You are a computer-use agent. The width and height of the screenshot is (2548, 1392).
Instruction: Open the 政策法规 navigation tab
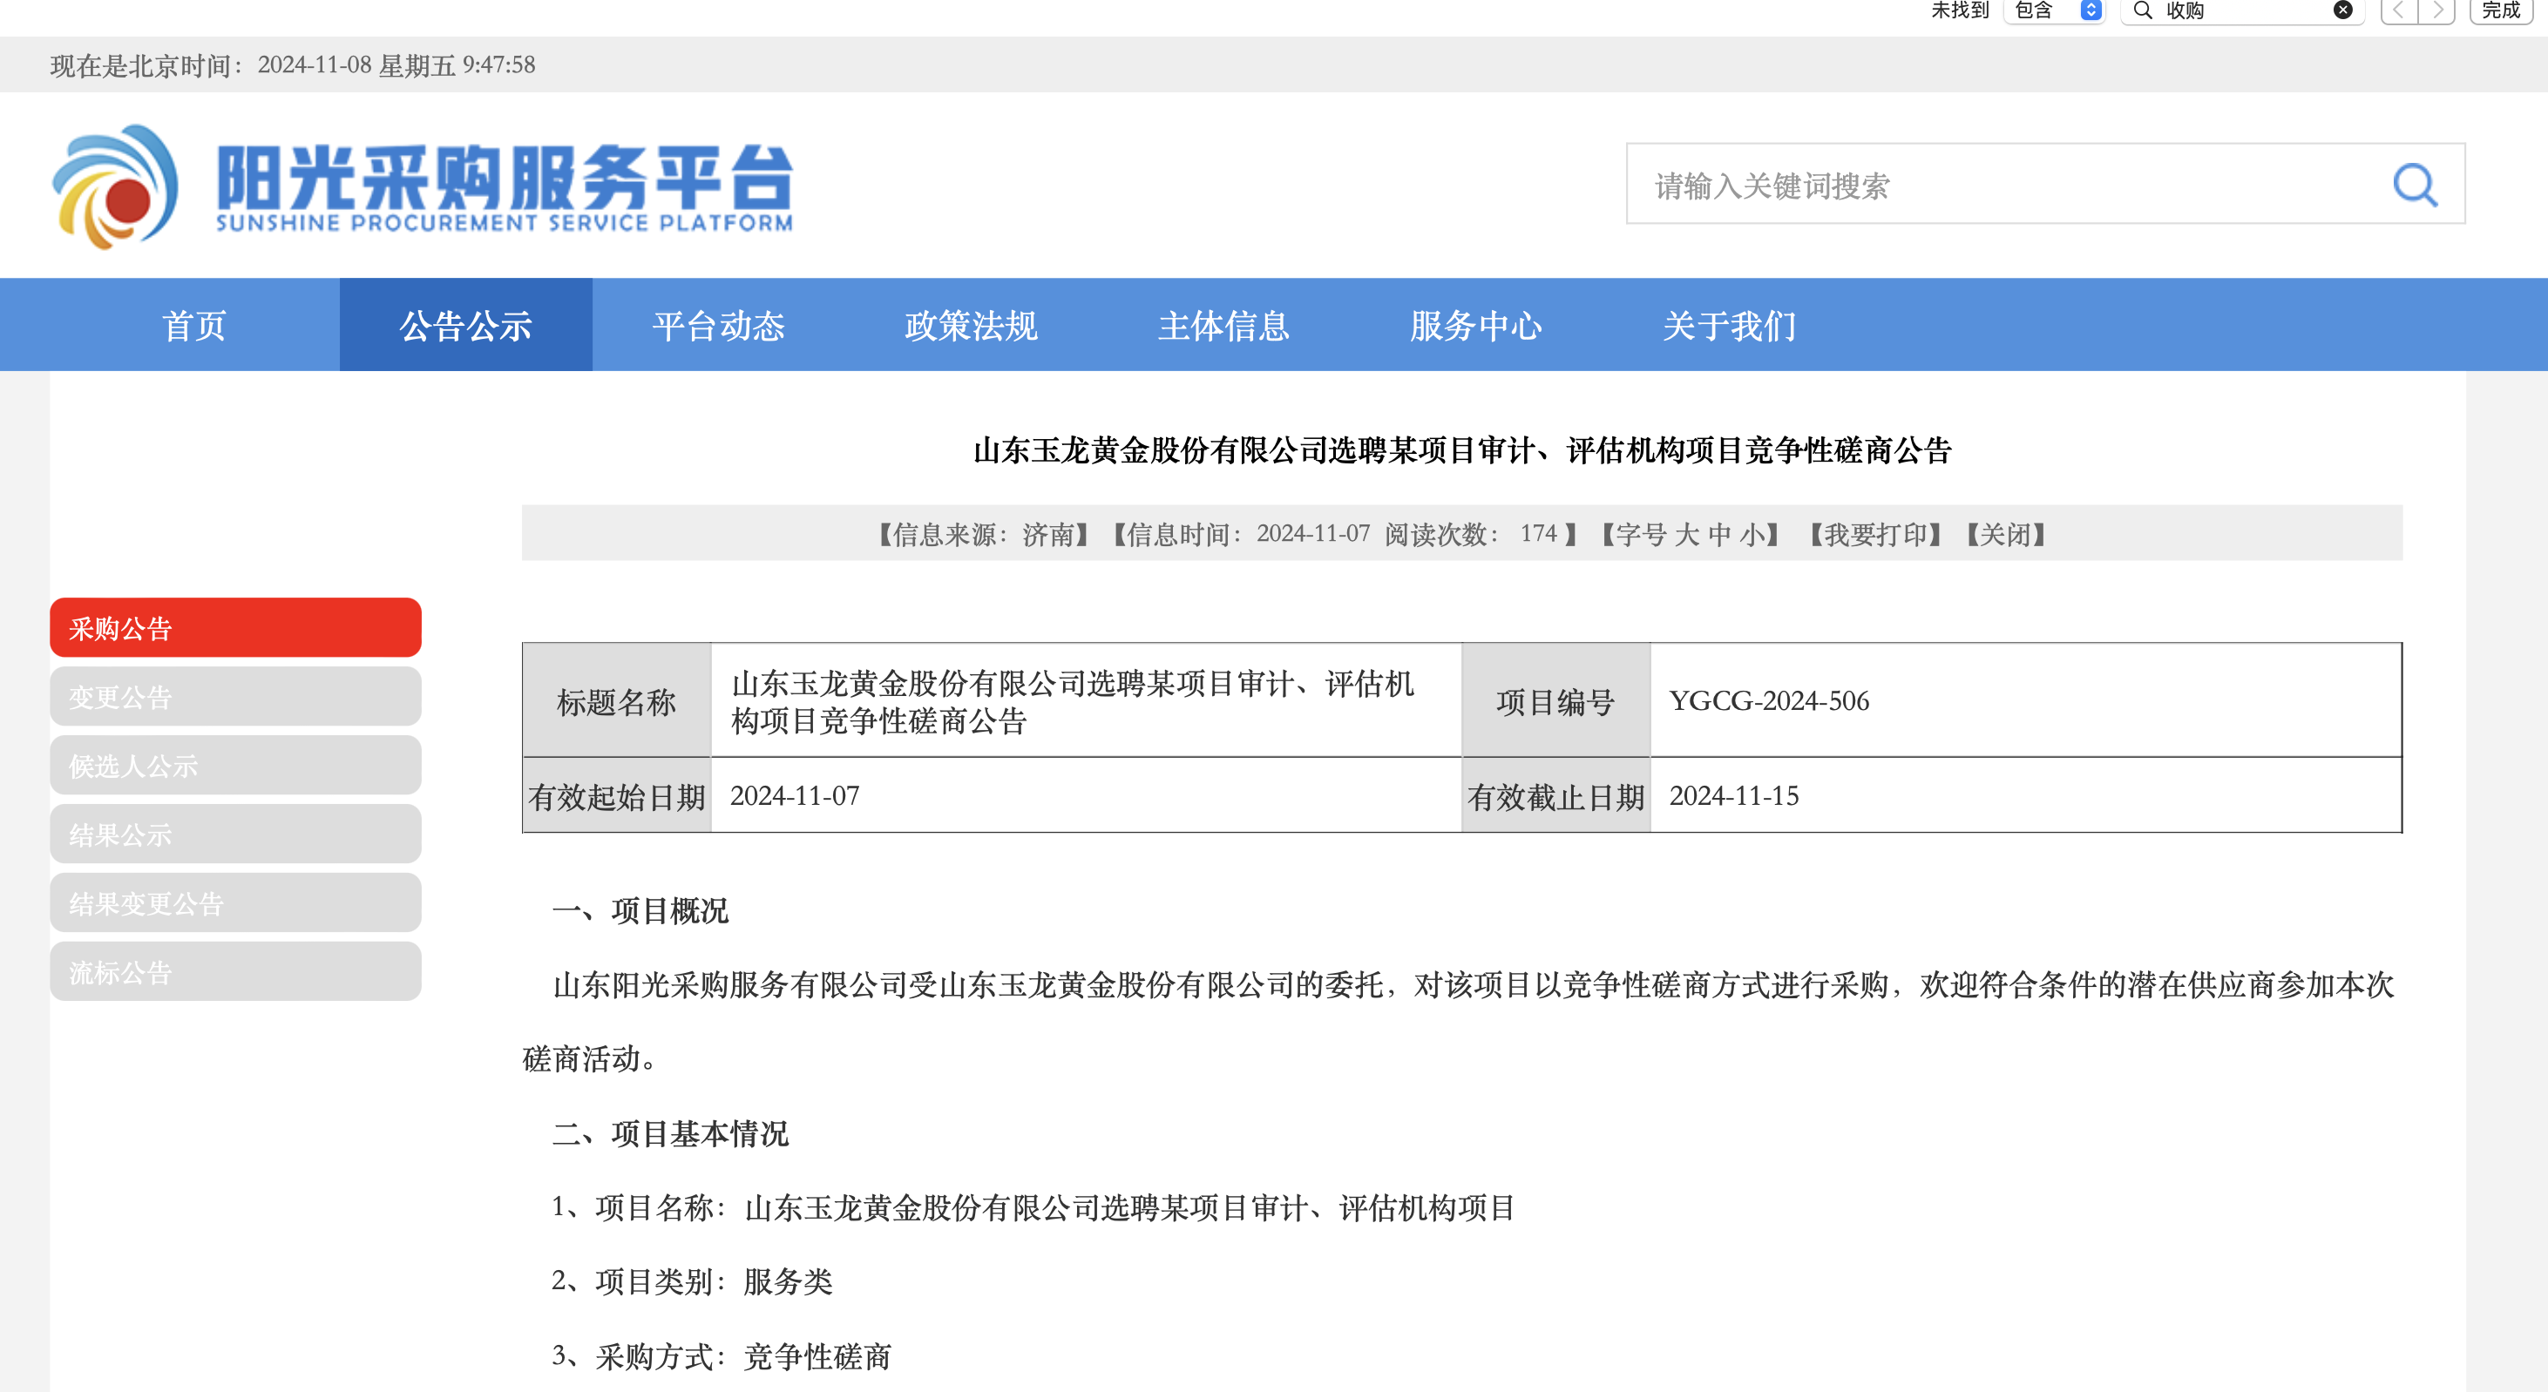(972, 325)
